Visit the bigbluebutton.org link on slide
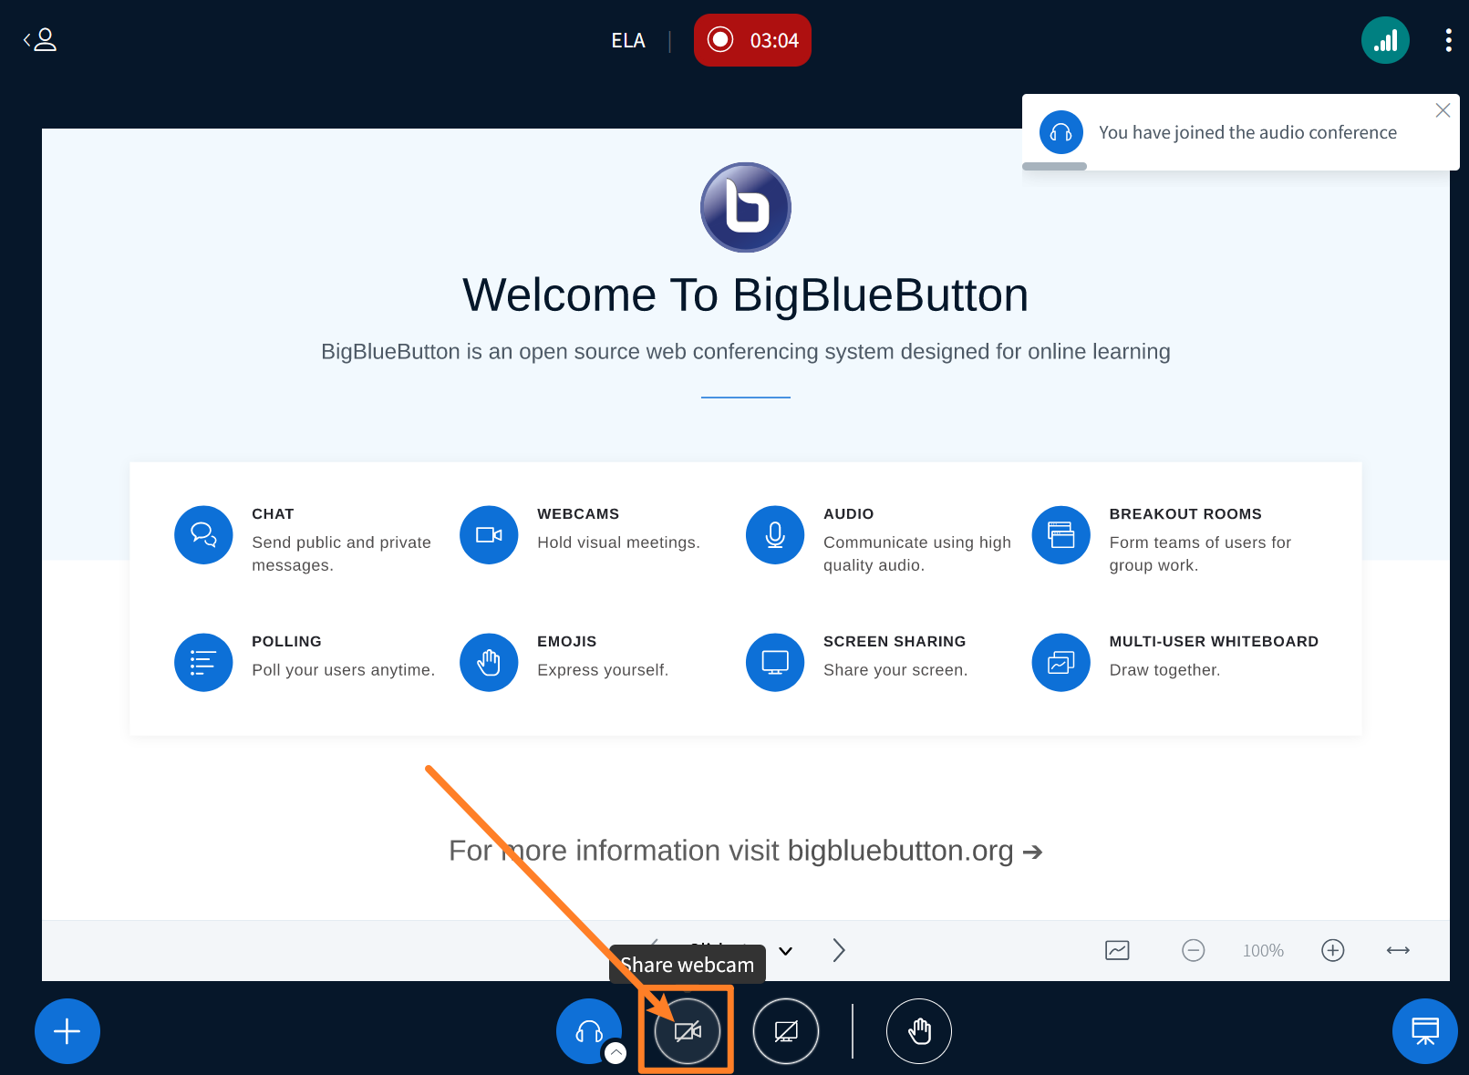1469x1075 pixels. tap(900, 851)
